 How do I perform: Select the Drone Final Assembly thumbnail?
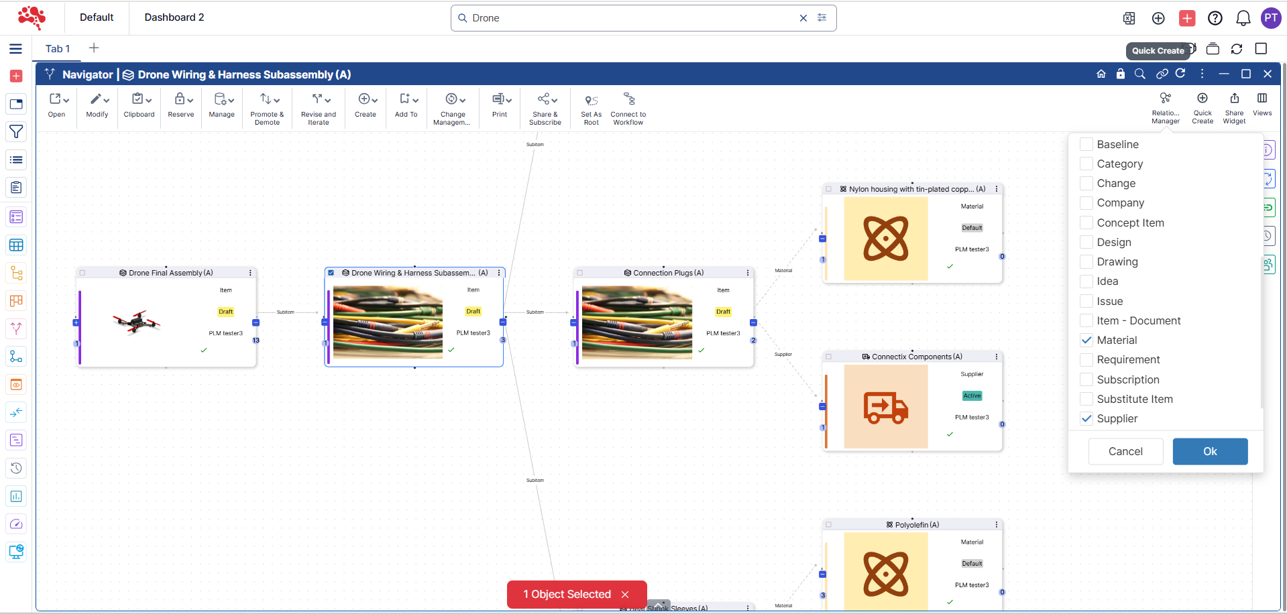click(x=137, y=322)
